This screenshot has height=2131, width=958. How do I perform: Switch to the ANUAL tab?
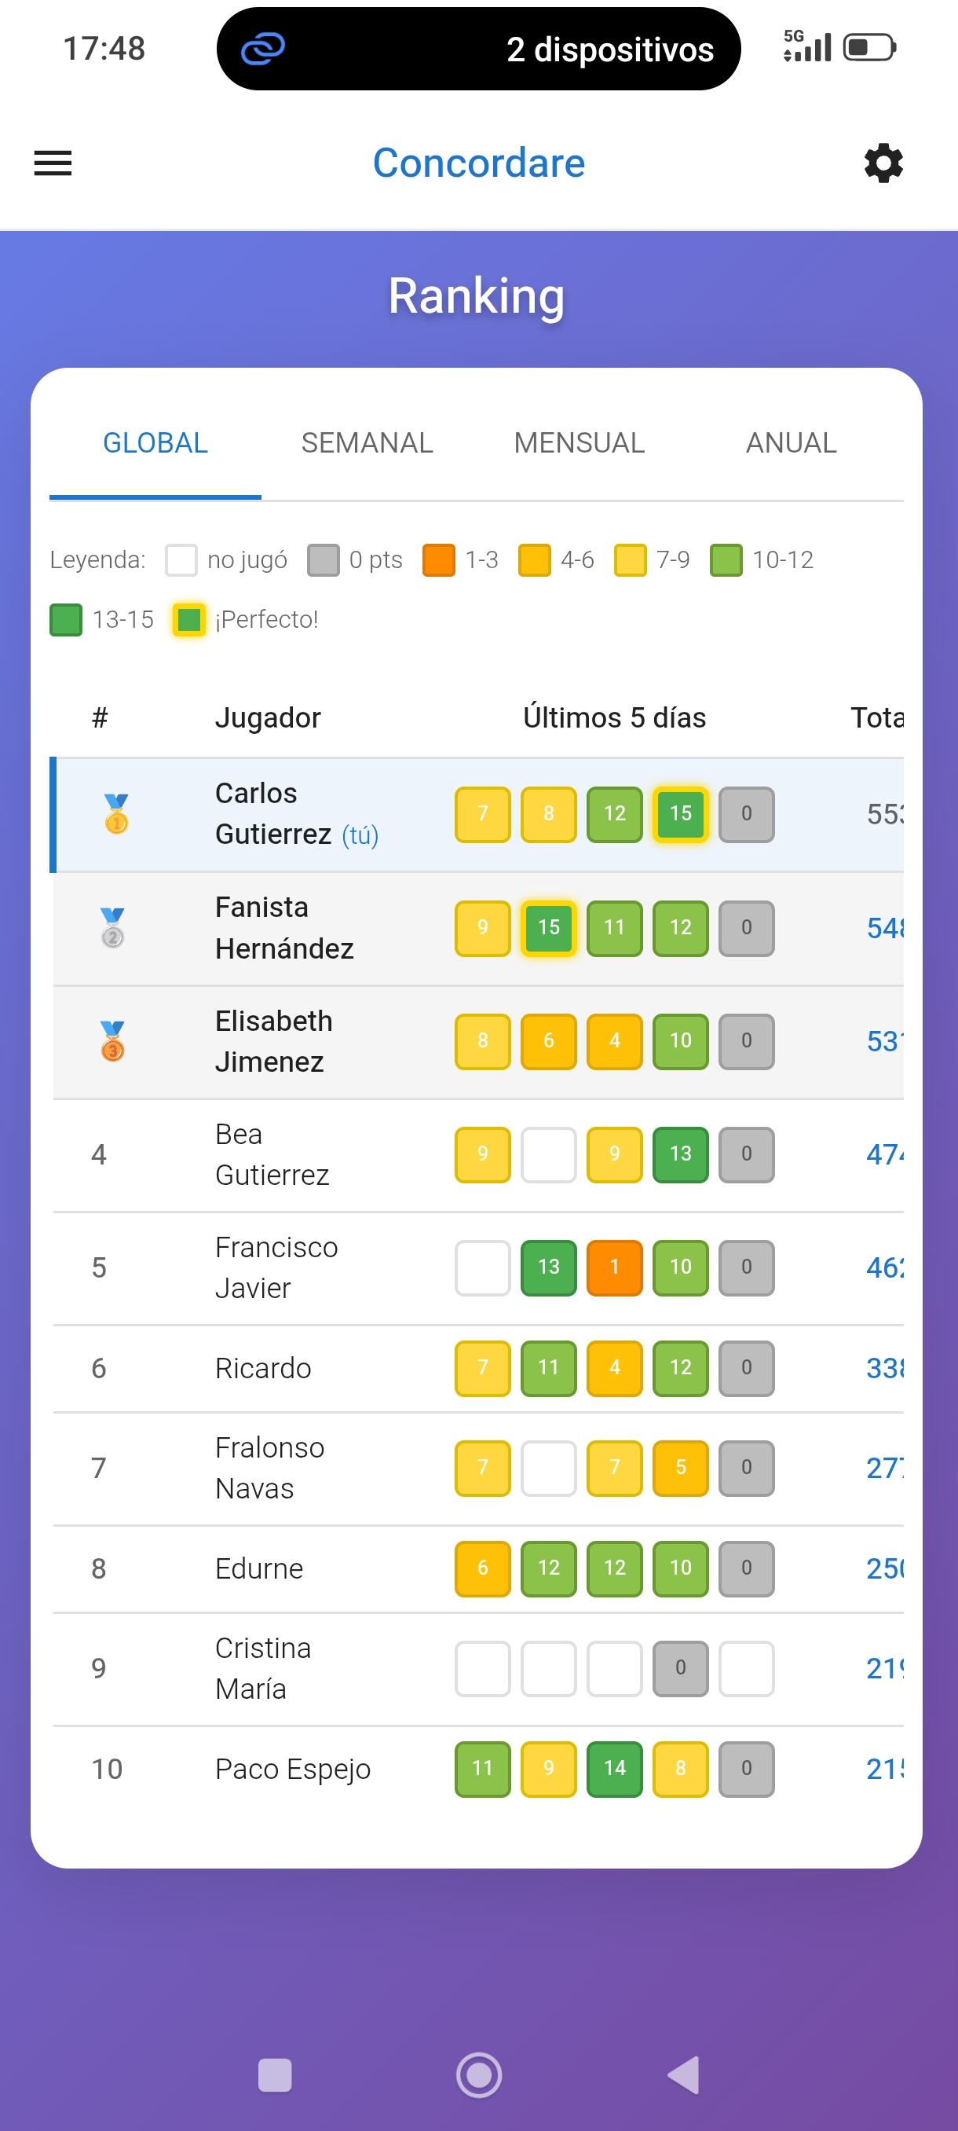tap(791, 443)
